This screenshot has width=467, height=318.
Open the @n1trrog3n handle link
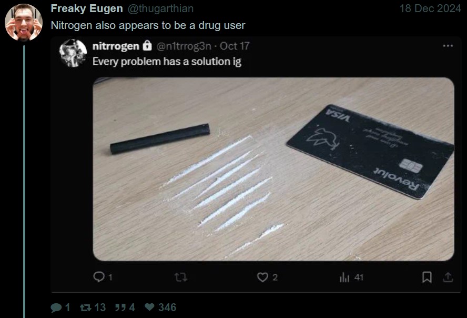pos(184,46)
